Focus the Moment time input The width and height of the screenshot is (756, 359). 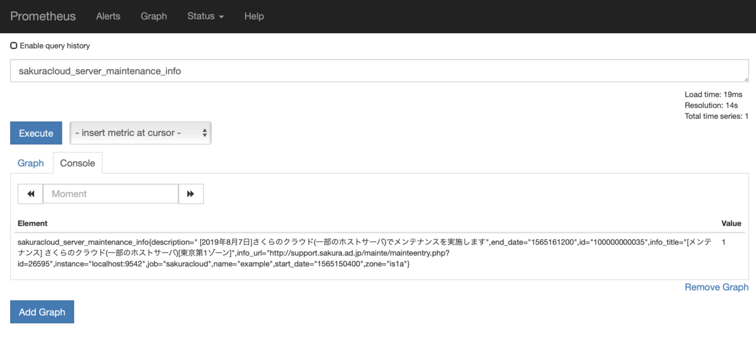click(x=111, y=194)
